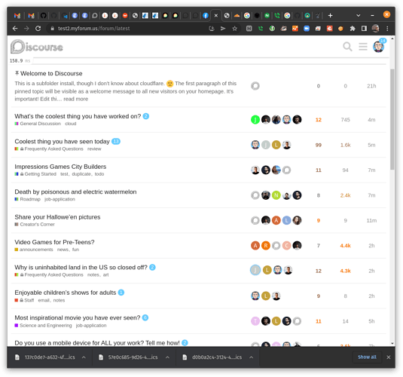Click the browser back arrow
Viewport: 403px width, 377px height.
point(15,29)
